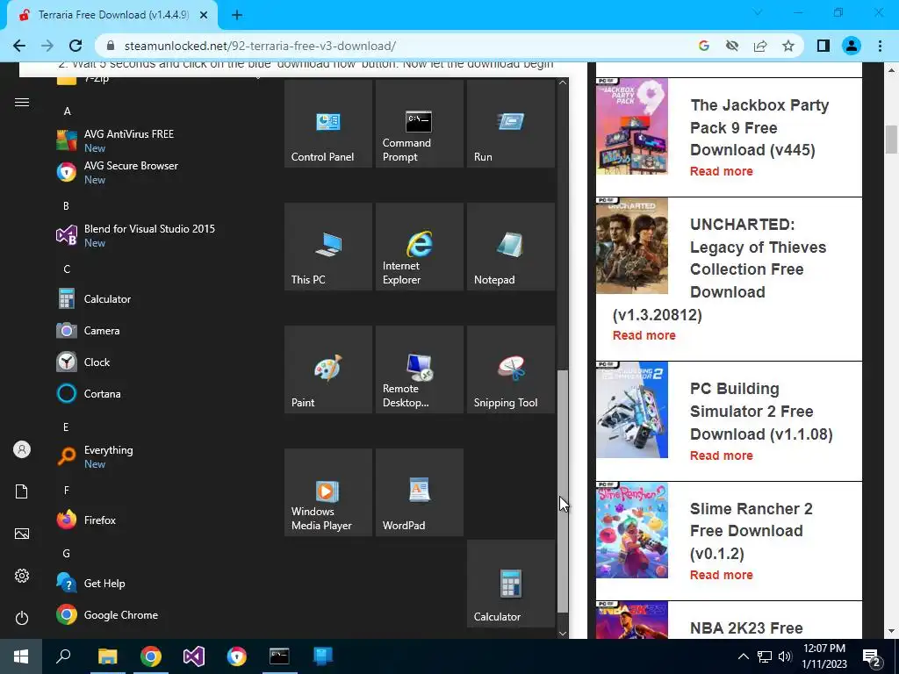Select the Terraria Free Download tab
Viewport: 899px width, 674px height.
coord(112,15)
